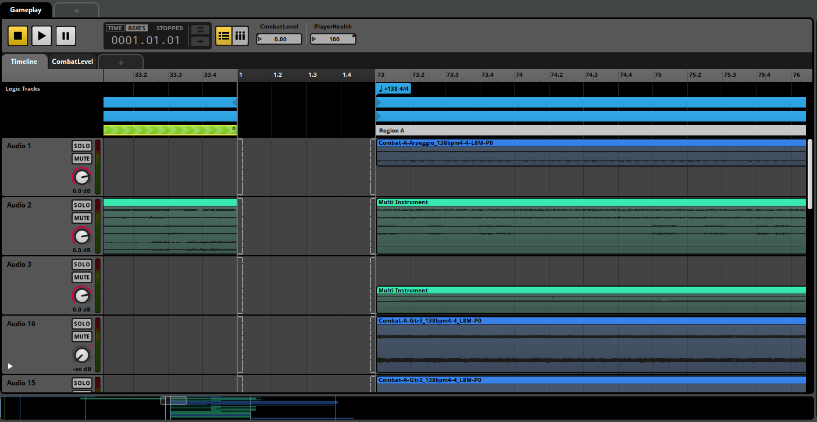The image size is (817, 422).
Task: Click the Audio 3 volume knob
Action: (82, 295)
